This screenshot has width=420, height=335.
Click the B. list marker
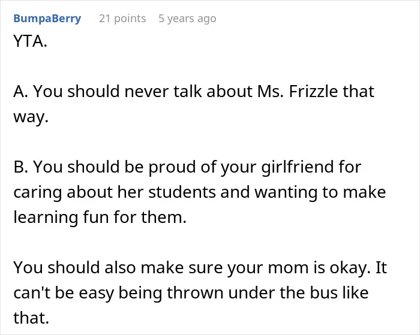tap(21, 167)
